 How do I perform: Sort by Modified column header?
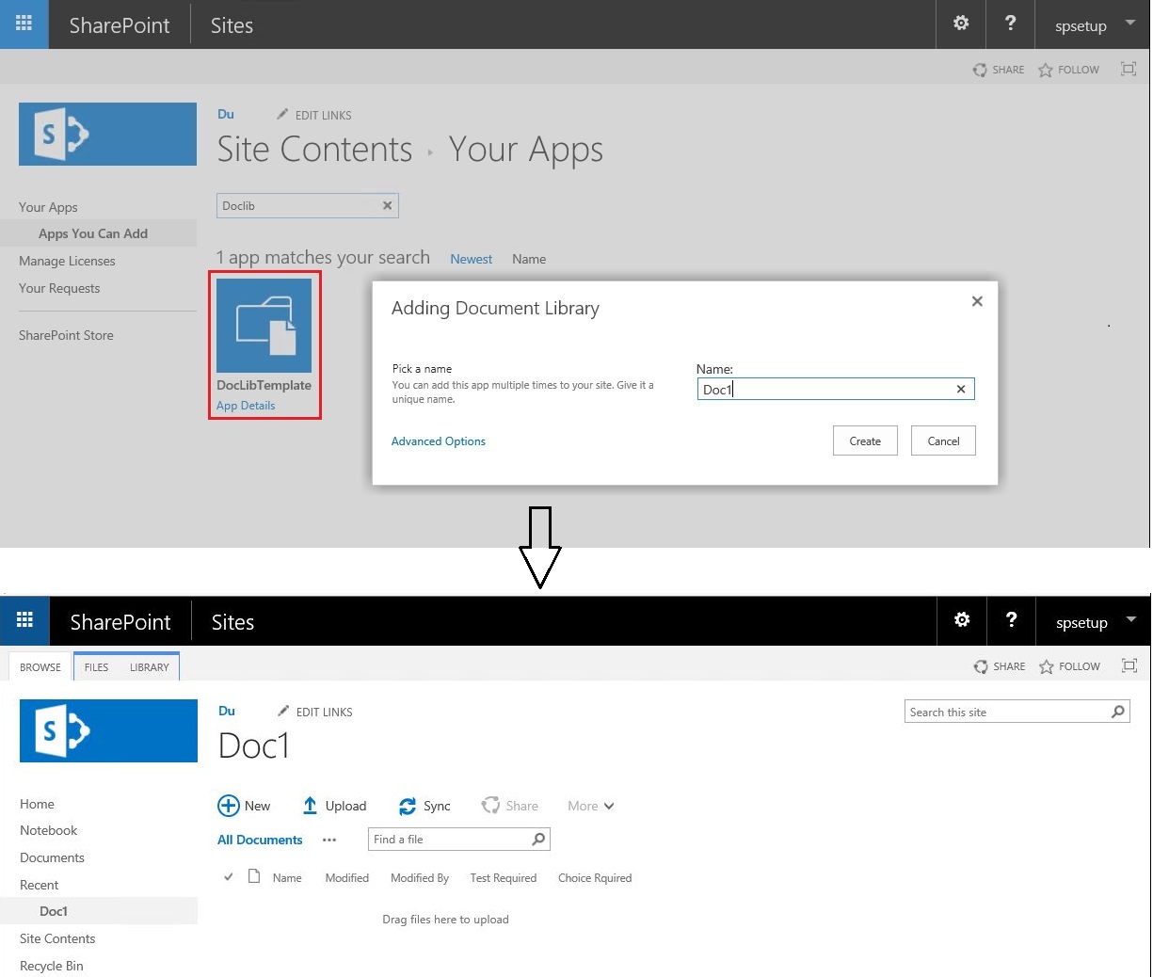(x=347, y=878)
